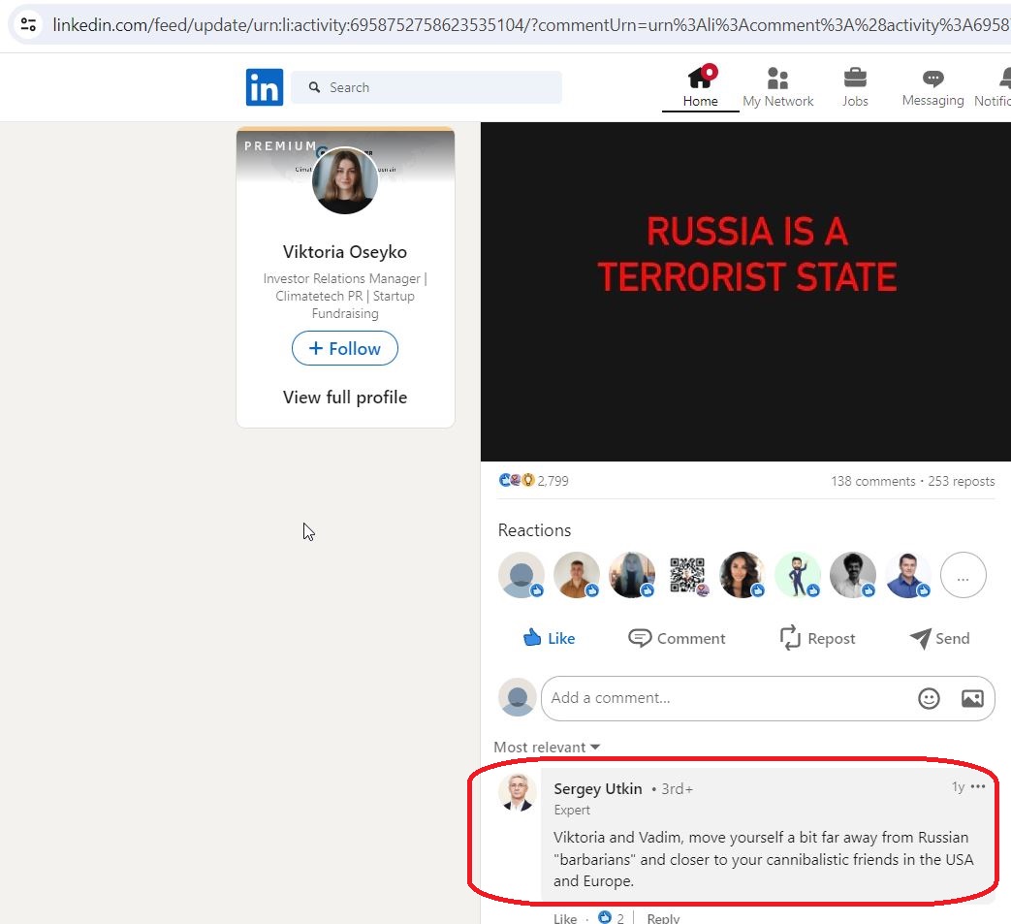
Task: Show the 138 comments
Action: [x=873, y=481]
